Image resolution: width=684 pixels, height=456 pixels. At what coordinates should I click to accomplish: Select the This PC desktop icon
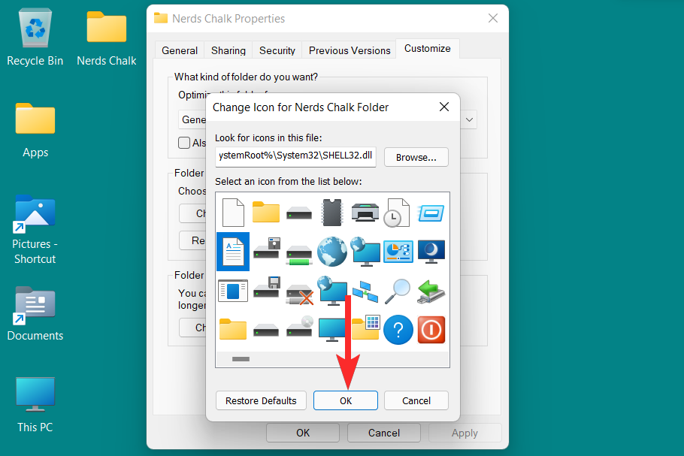[x=35, y=405]
